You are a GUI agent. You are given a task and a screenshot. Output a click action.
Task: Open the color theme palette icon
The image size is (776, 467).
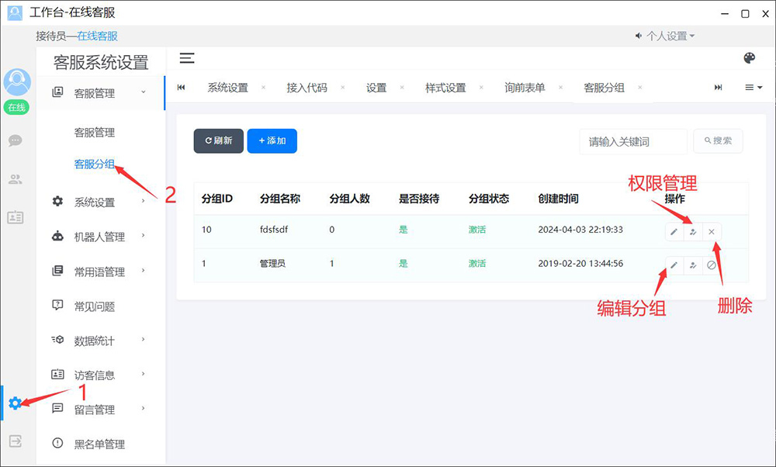pos(749,58)
